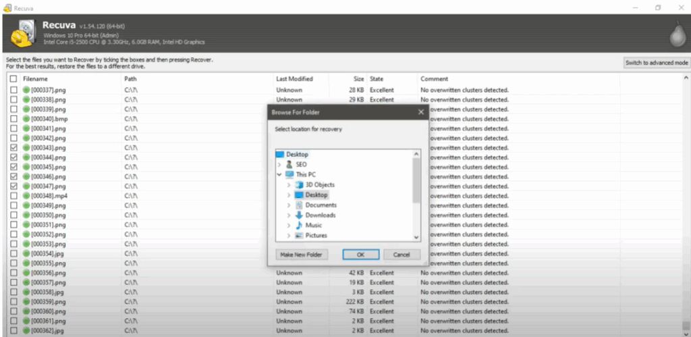Click the 3D Objects folder icon
Screen dimensions: 691x337
(299, 185)
